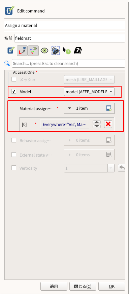Open the black help book icon
This screenshot has width=129, height=294.
[78, 51]
